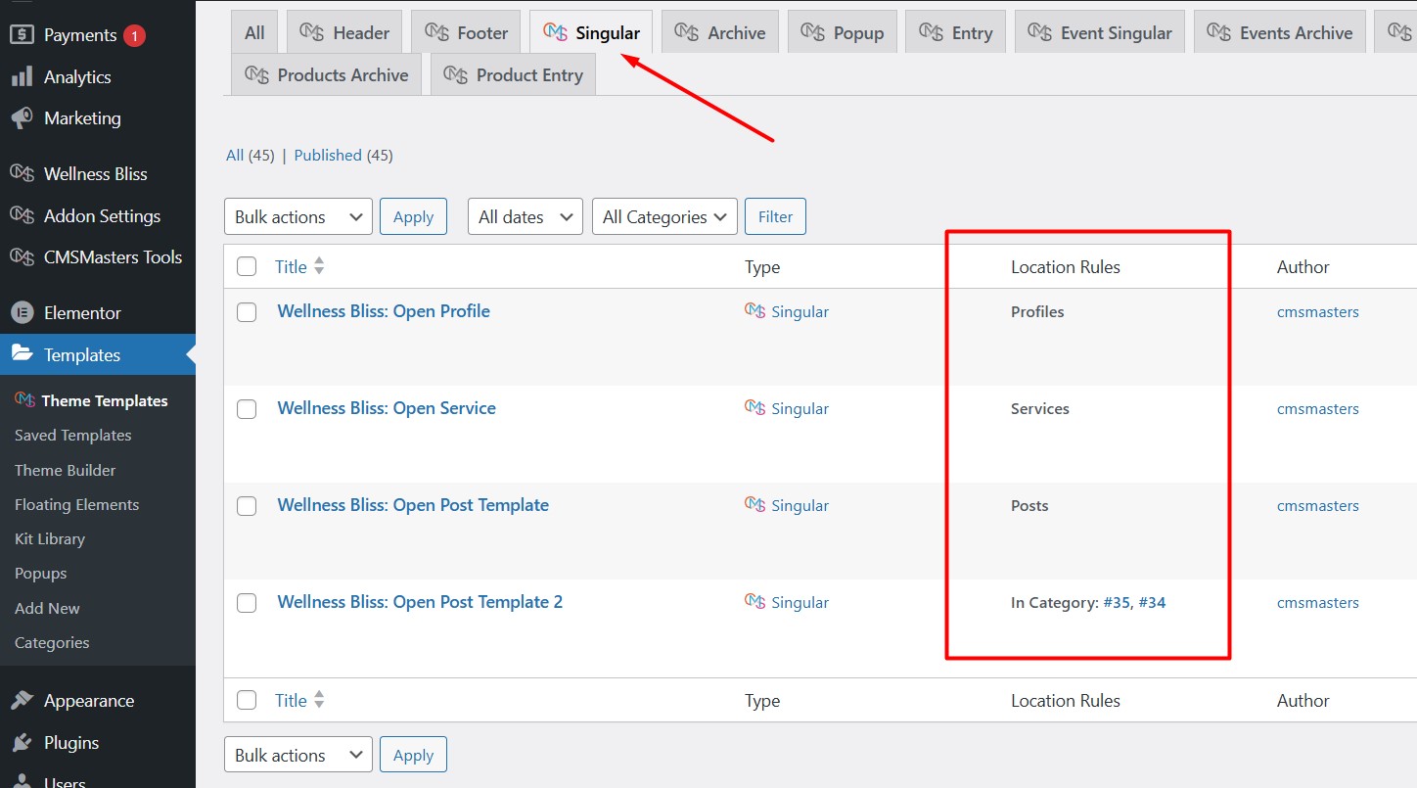Click the Wellness Bliss sidebar icon

click(x=22, y=174)
